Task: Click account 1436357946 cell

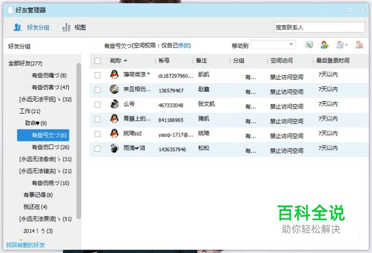Action: tap(172, 150)
